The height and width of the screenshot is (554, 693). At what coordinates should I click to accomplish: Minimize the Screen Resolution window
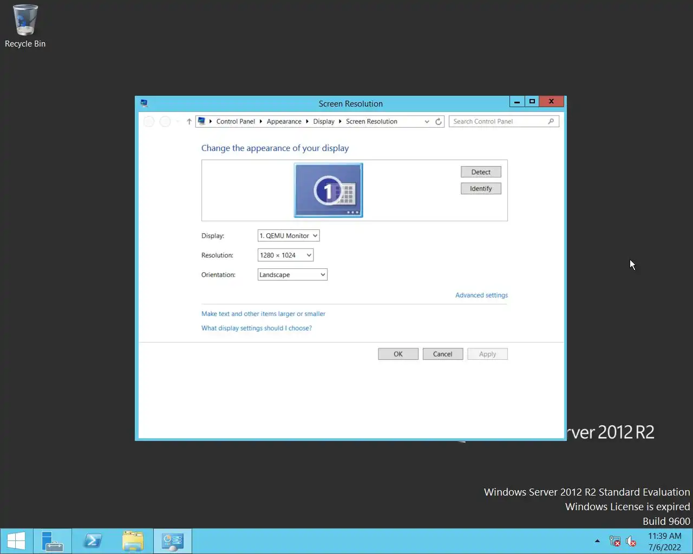517,102
